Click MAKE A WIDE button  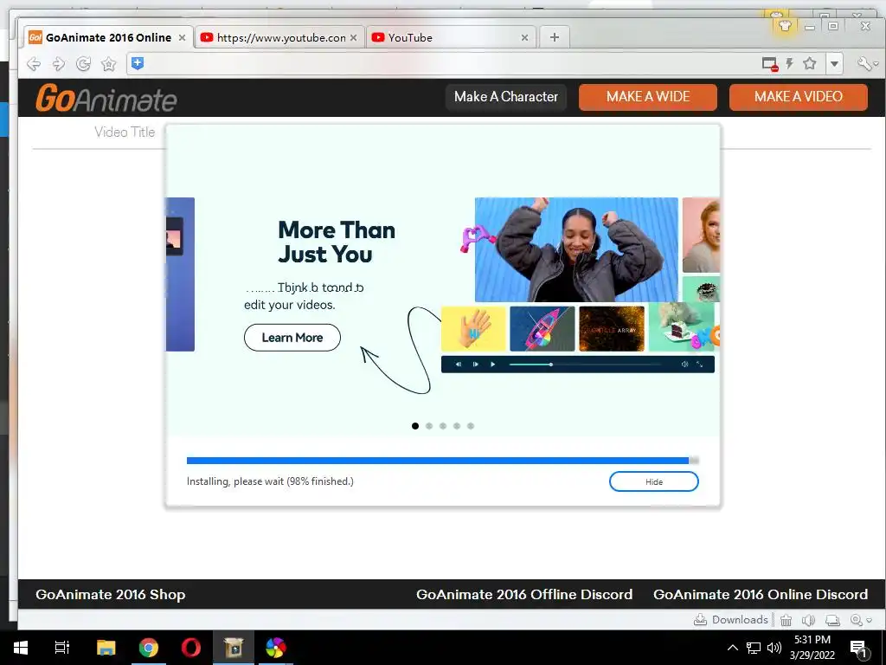(648, 97)
